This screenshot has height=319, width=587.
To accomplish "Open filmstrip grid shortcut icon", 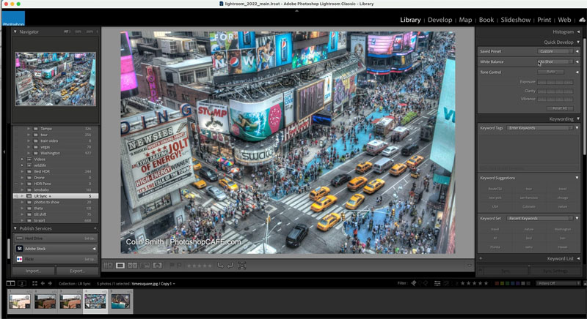I will [x=34, y=284].
